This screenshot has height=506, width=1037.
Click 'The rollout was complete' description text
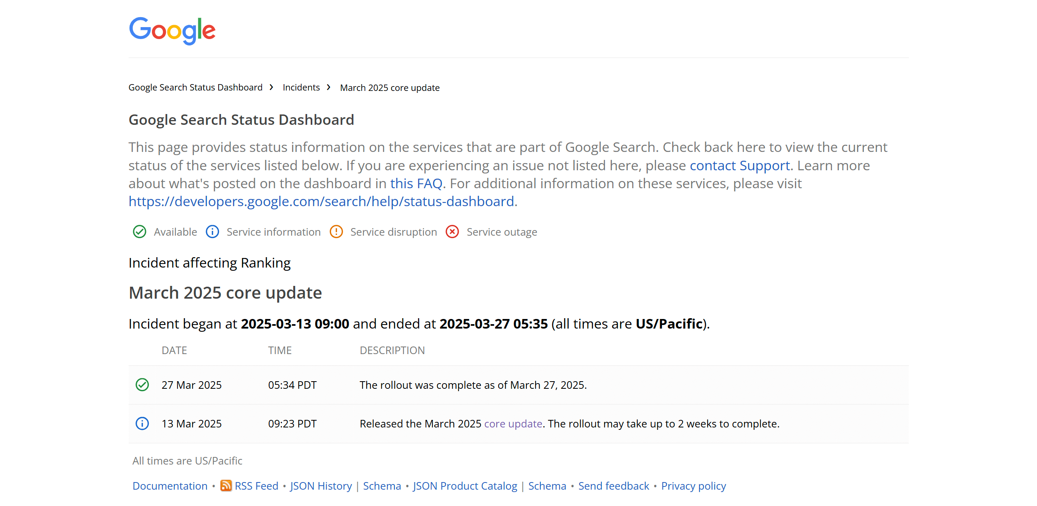473,385
